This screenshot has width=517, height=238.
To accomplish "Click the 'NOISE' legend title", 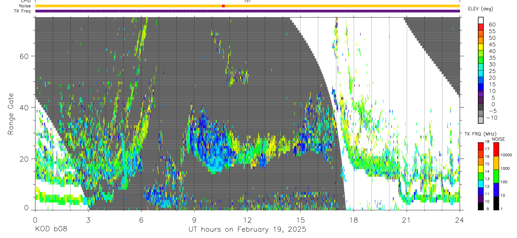I will point(498,139).
